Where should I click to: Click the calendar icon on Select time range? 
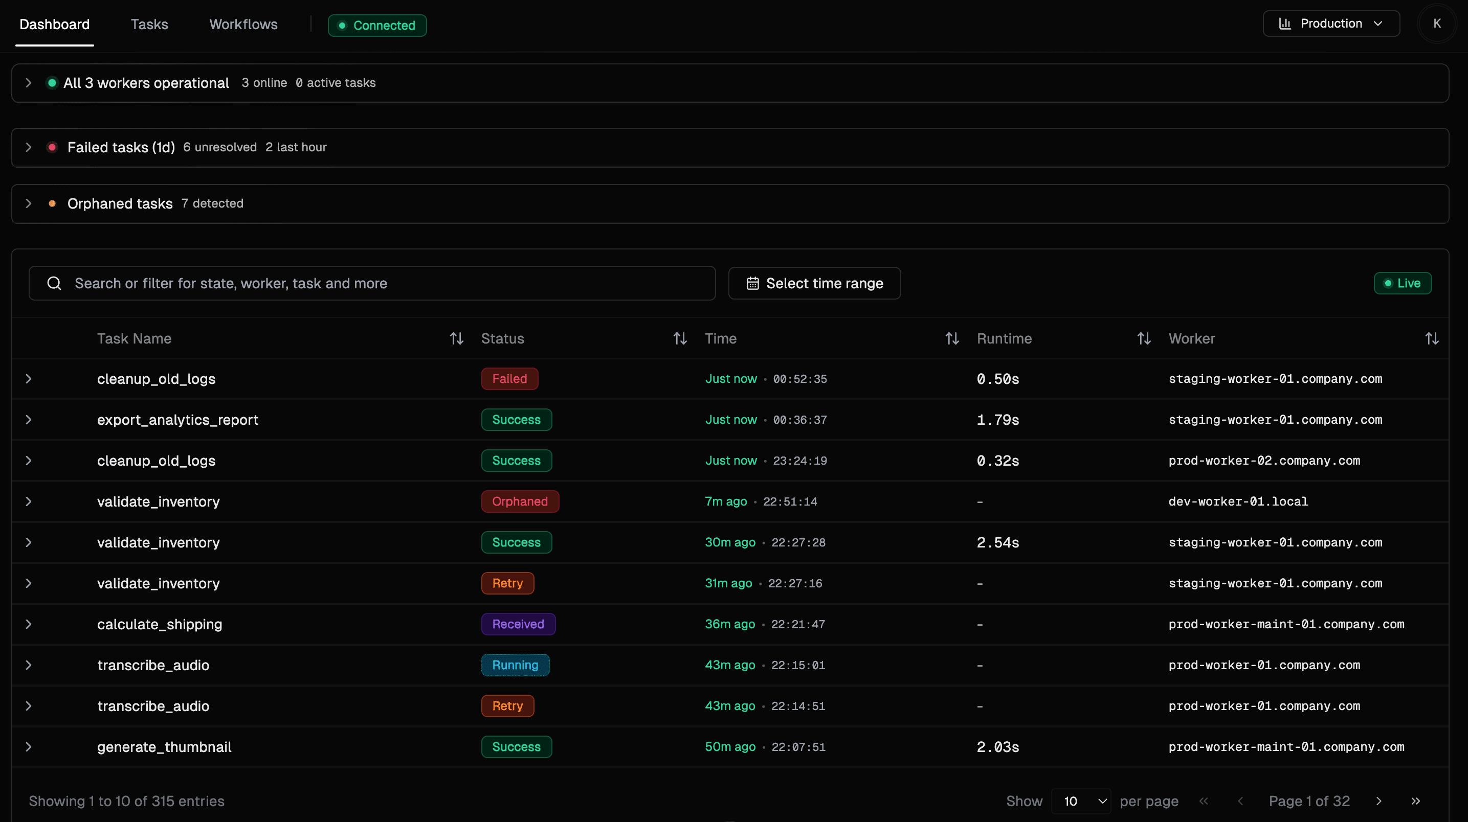[752, 283]
